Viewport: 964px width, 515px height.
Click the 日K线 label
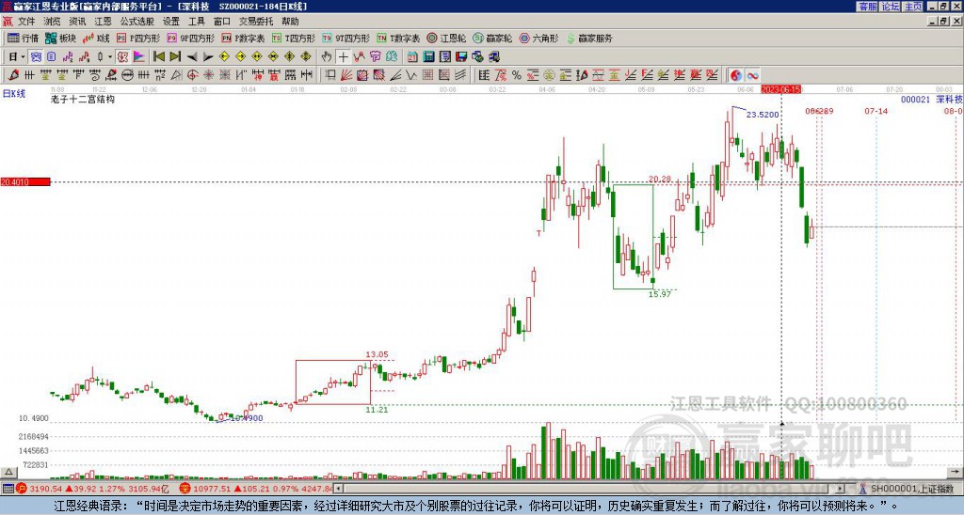point(13,93)
